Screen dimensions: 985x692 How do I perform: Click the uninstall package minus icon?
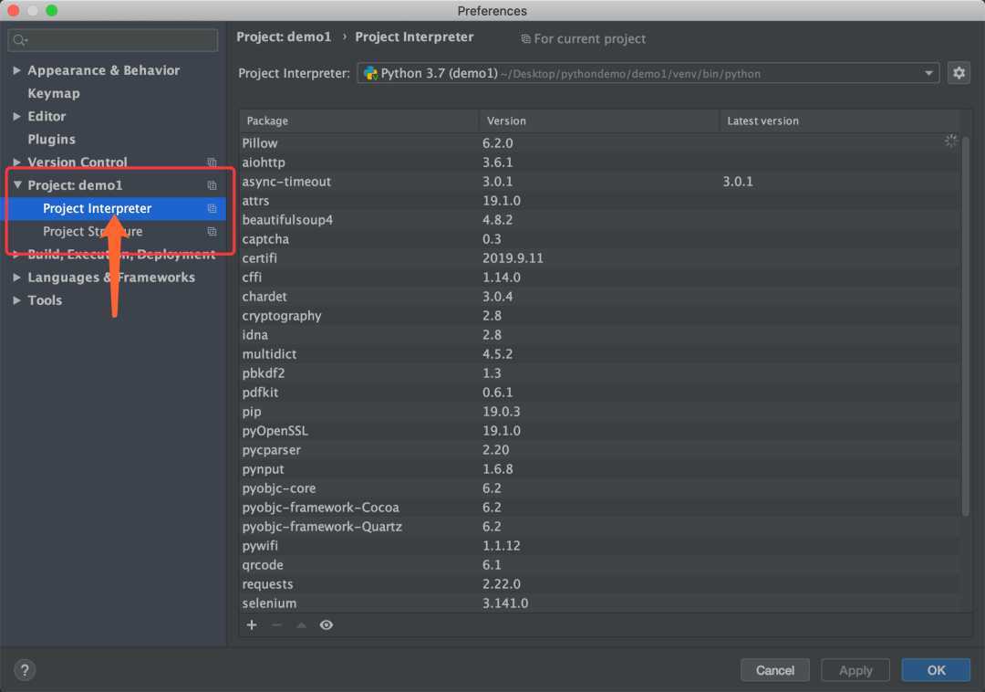[276, 624]
